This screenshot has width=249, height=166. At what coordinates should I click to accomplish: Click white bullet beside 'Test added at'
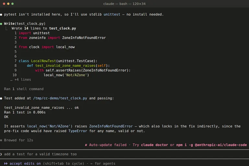(1, 99)
